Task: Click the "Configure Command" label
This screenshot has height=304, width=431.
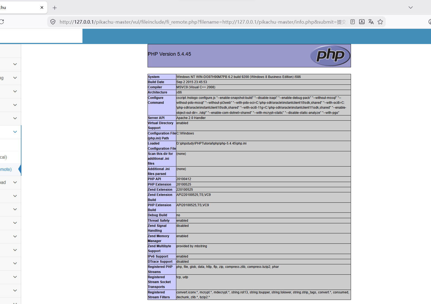Action: coord(156,100)
